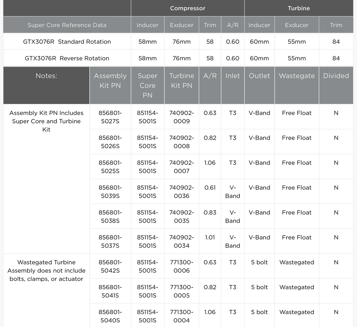Click the Inducer header under Compressor
The image size is (357, 327).
tap(147, 25)
